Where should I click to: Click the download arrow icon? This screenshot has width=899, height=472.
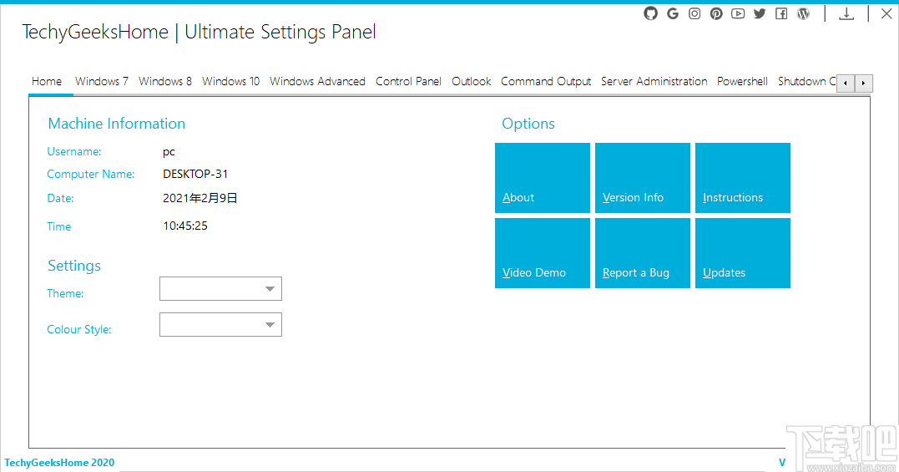[x=846, y=13]
